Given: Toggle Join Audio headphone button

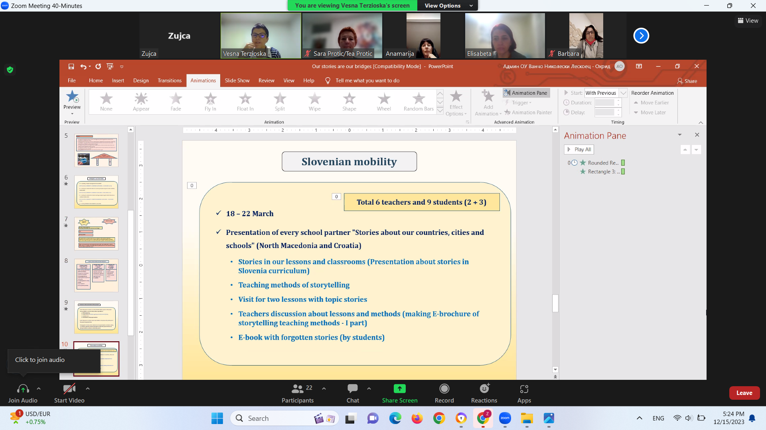Looking at the screenshot, I should coord(23,389).
